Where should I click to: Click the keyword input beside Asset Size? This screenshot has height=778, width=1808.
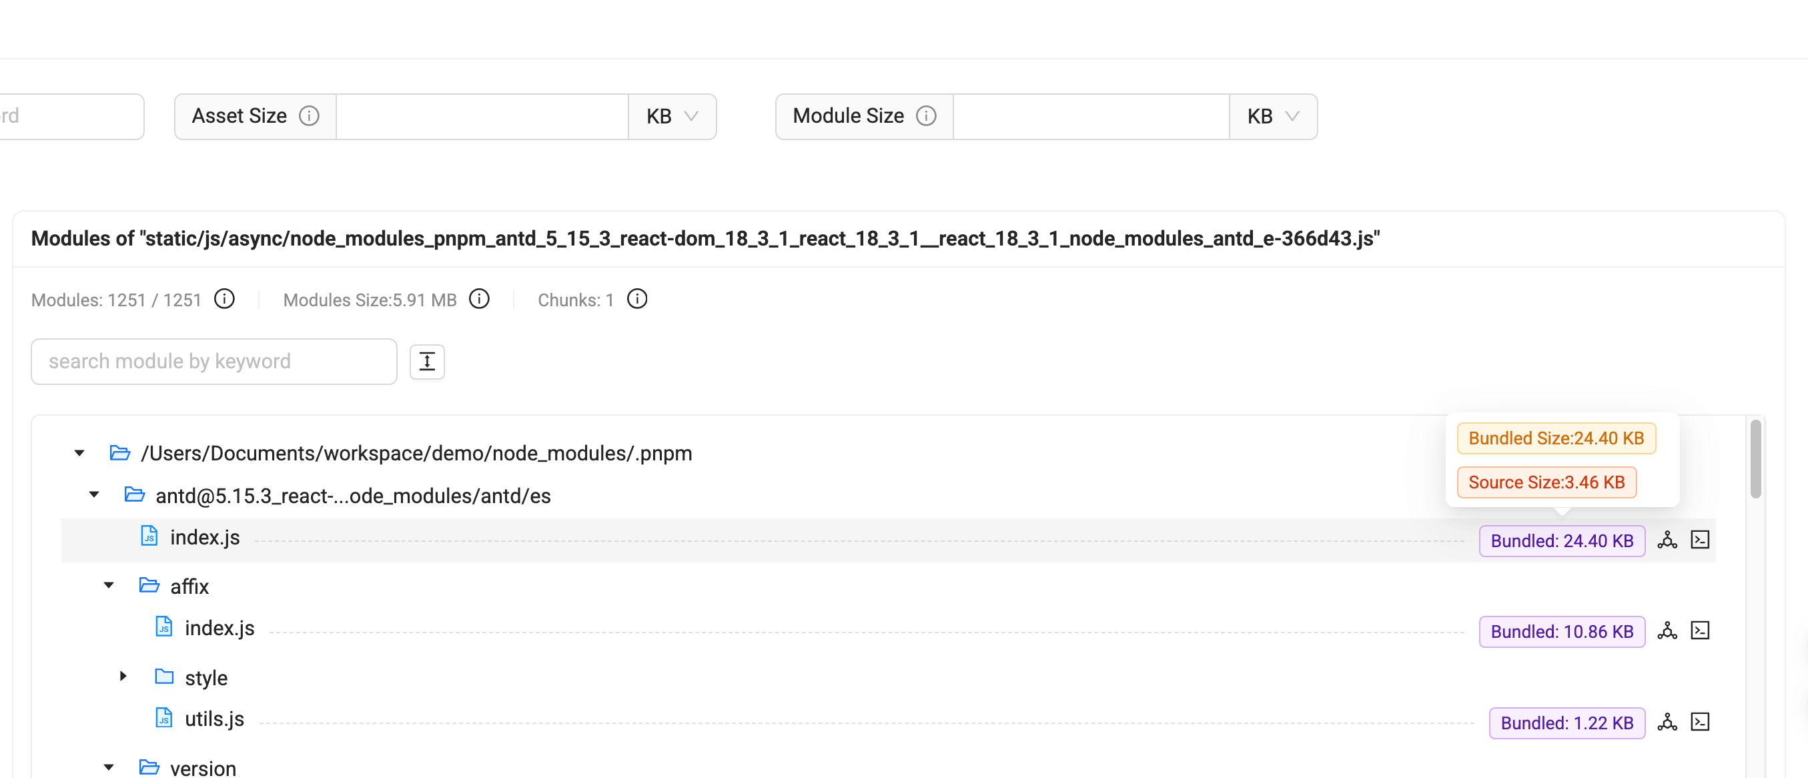point(70,117)
